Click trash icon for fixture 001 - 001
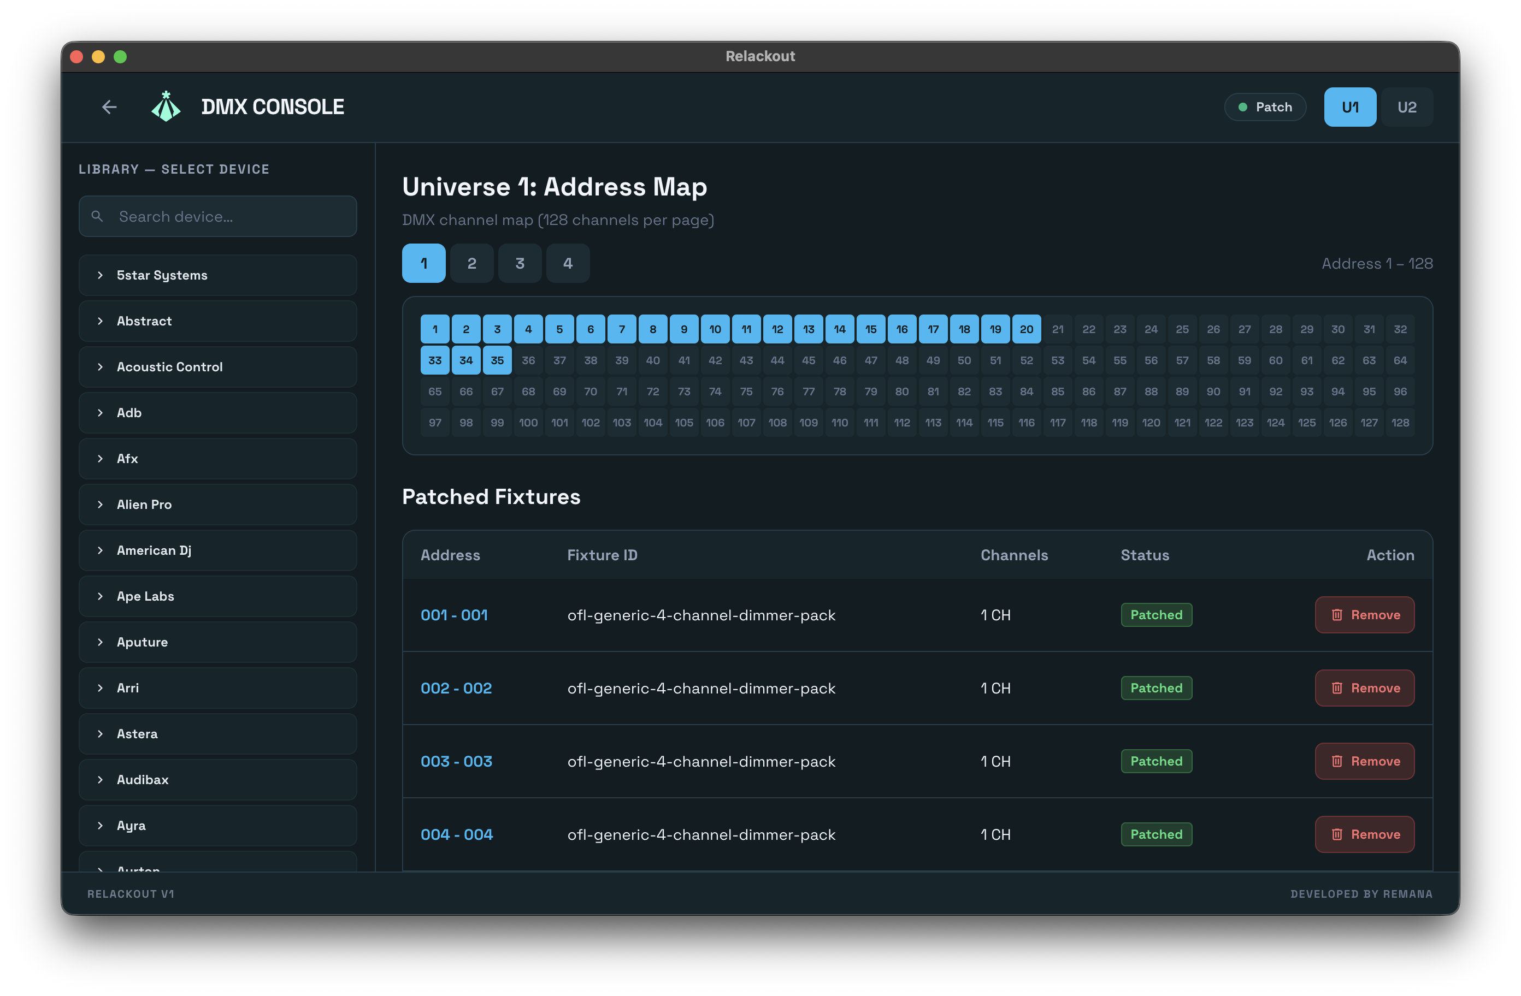The width and height of the screenshot is (1521, 996). [1336, 615]
